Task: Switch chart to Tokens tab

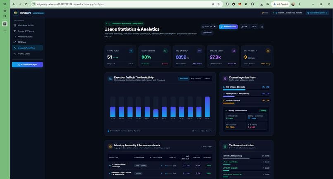Action: pyautogui.click(x=207, y=79)
